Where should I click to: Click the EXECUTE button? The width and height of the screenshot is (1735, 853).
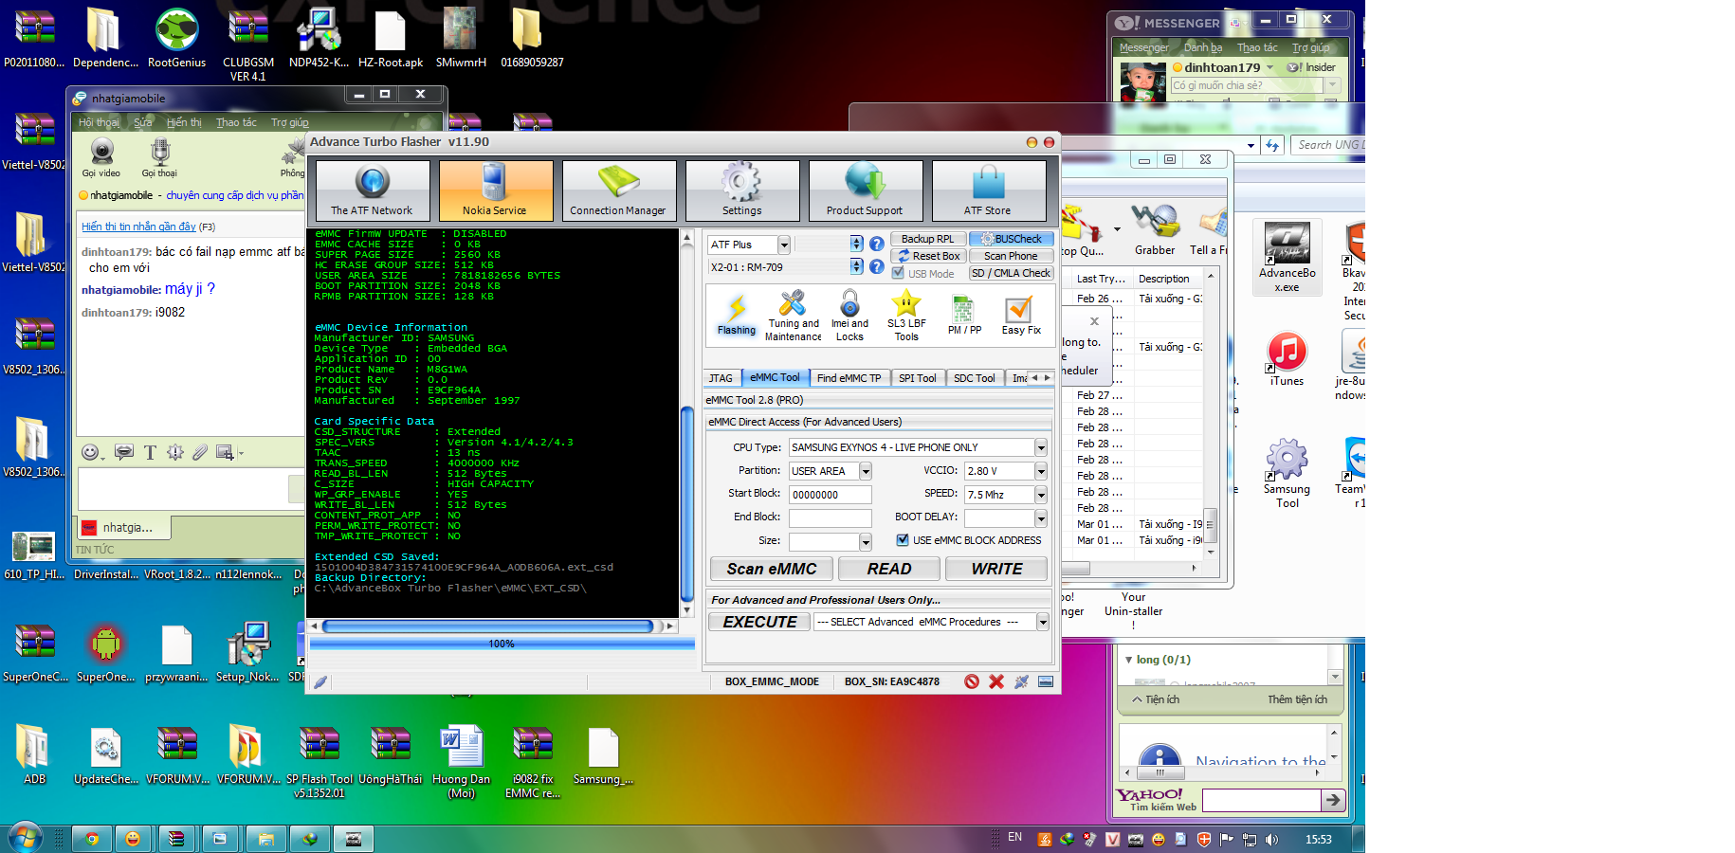pyautogui.click(x=759, y=622)
